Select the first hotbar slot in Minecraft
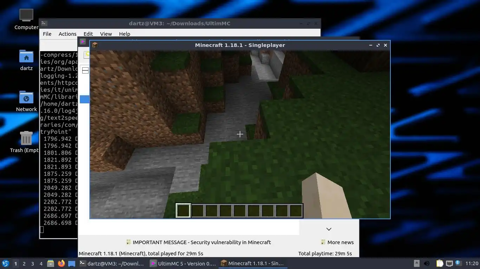 click(x=183, y=211)
